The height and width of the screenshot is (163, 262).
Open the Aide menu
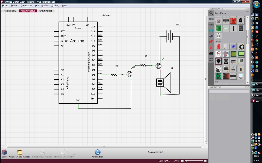[64, 6]
